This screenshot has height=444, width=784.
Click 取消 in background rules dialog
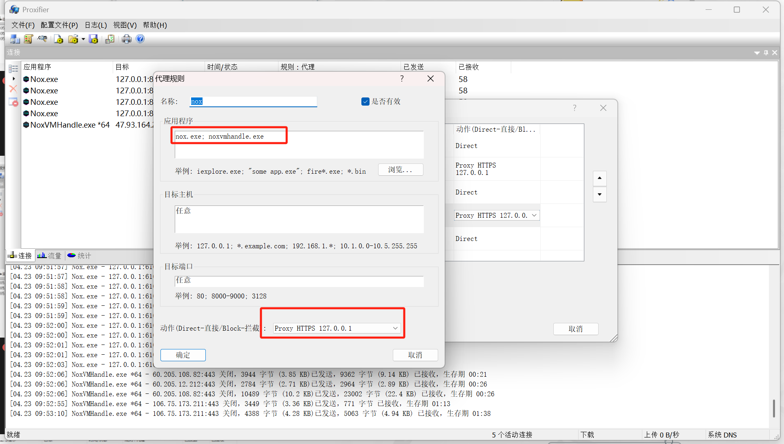click(576, 329)
